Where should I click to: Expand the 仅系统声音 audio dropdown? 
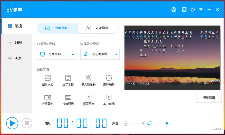click(x=100, y=54)
